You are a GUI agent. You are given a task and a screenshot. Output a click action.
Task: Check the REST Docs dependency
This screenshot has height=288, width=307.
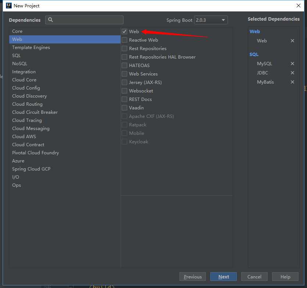(x=125, y=99)
